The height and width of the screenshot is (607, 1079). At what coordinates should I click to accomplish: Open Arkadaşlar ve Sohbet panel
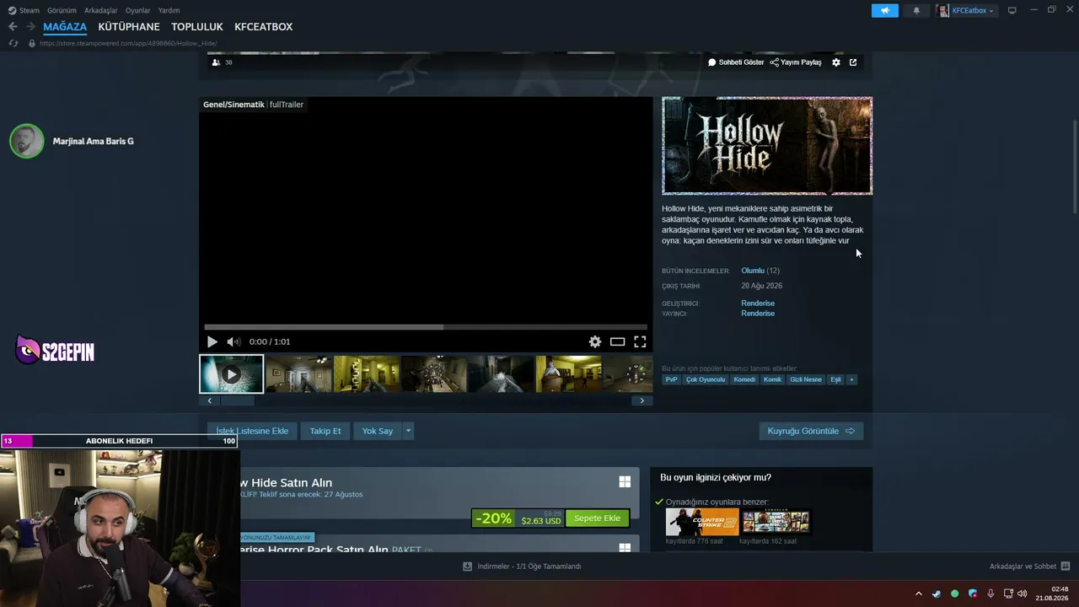coord(1029,567)
